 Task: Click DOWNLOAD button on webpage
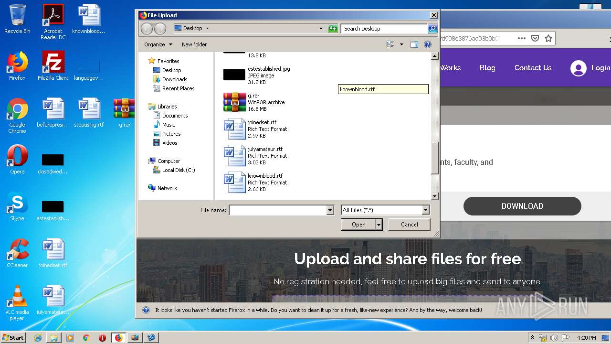[522, 206]
